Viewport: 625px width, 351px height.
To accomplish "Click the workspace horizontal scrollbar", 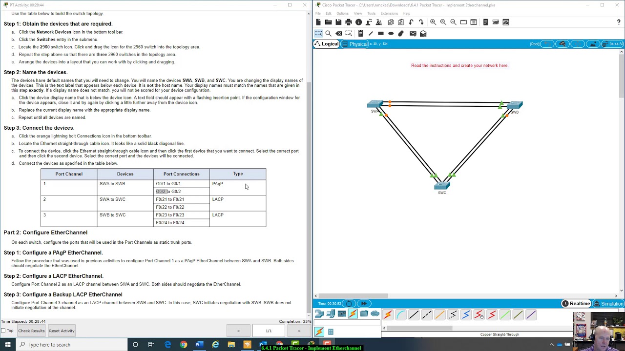I will (354, 295).
